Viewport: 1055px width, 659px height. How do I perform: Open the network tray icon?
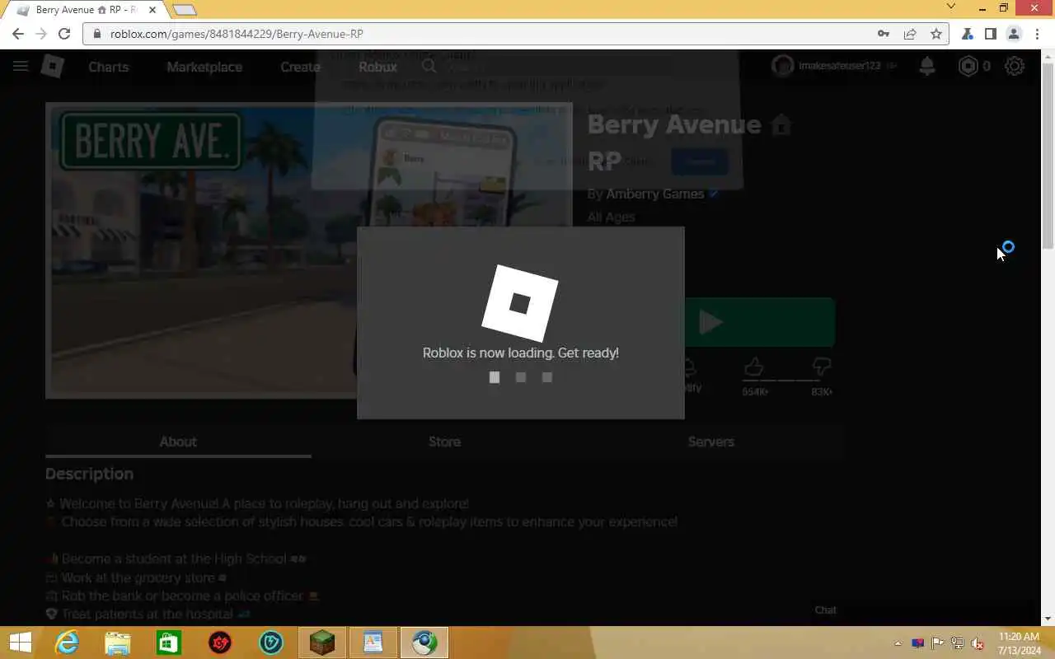click(958, 643)
